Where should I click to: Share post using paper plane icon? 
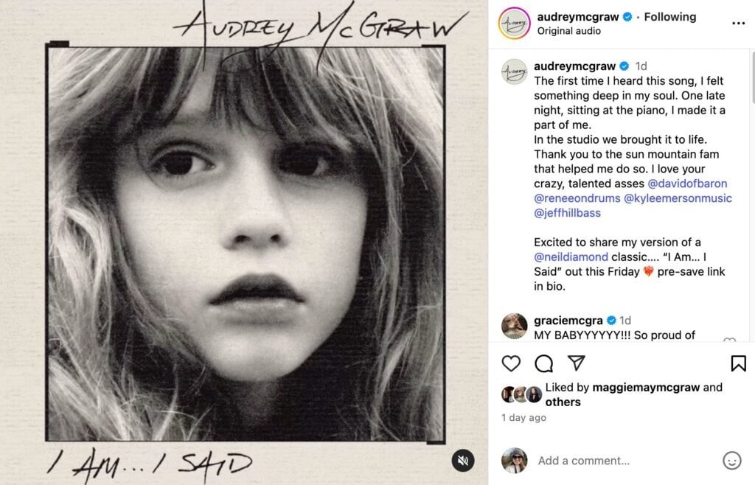tap(577, 363)
